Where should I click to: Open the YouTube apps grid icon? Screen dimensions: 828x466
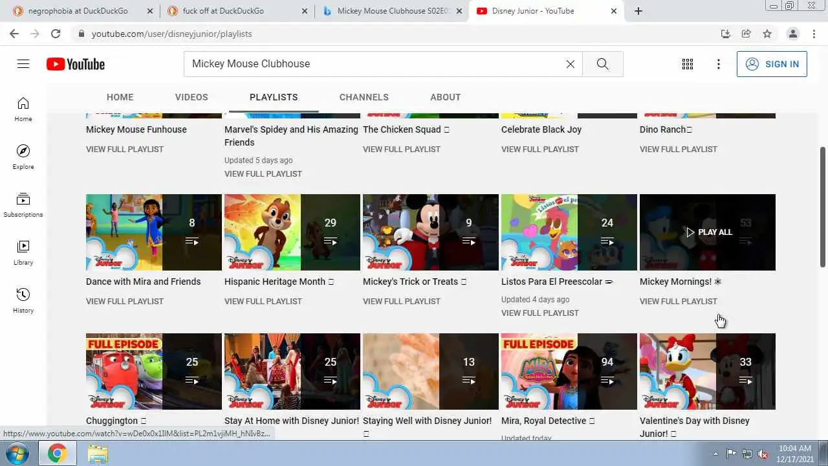(x=688, y=64)
